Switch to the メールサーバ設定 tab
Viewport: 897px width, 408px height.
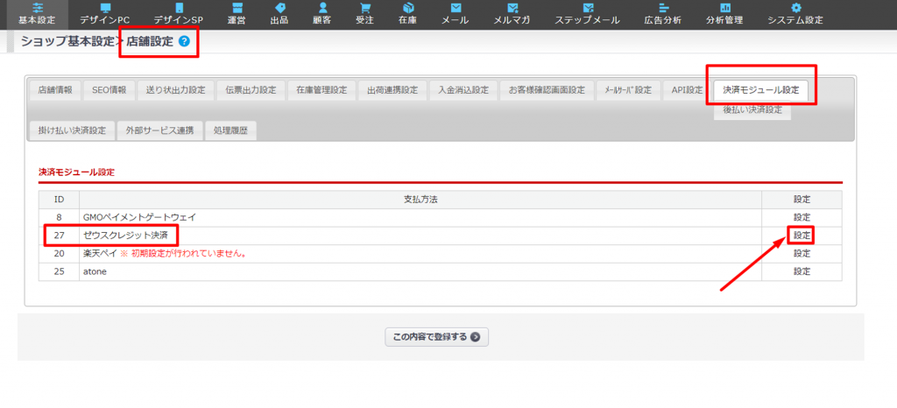[628, 90]
